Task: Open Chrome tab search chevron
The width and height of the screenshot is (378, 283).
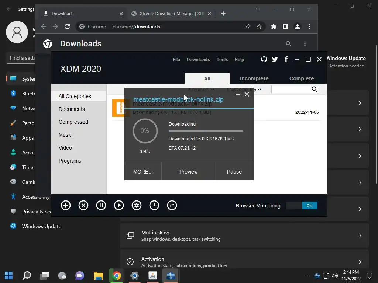Action: tap(258, 10)
